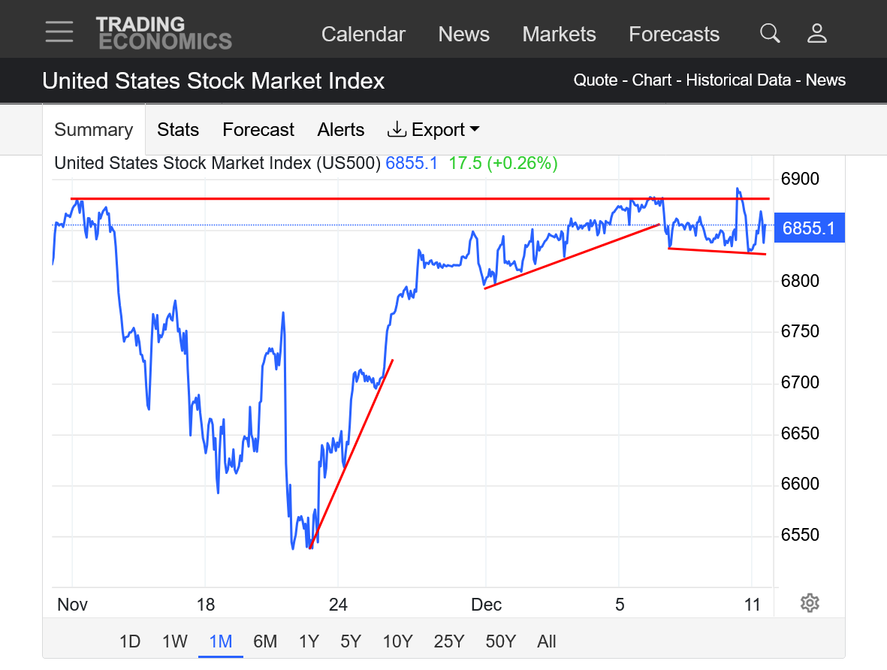The height and width of the screenshot is (670, 887).
Task: Choose the 1Y chart range
Action: pos(309,641)
